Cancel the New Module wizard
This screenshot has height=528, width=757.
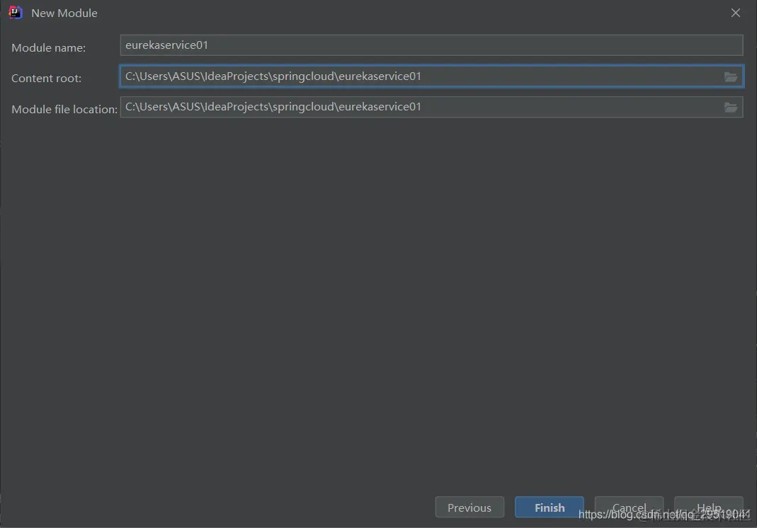(629, 507)
